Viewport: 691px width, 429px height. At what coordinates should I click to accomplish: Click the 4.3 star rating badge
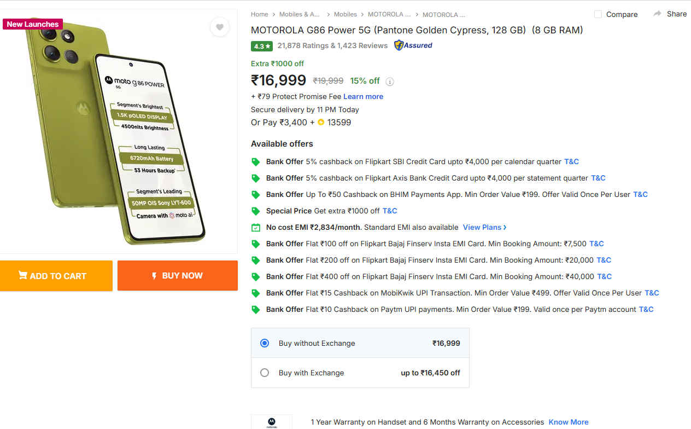click(x=262, y=46)
